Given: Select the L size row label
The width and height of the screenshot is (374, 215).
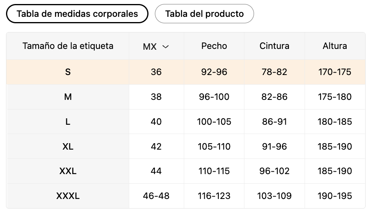Looking at the screenshot, I should coord(68,122).
